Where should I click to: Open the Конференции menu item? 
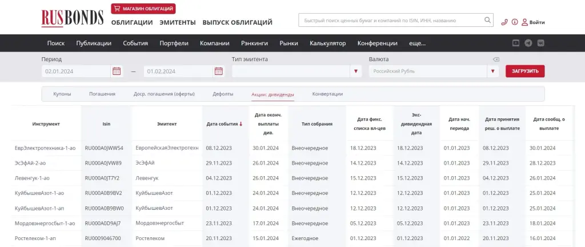tap(377, 43)
